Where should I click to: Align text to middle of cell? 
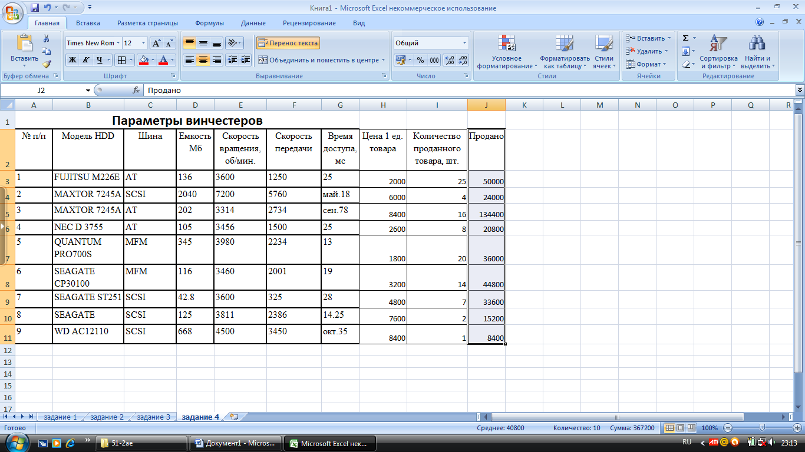point(203,43)
